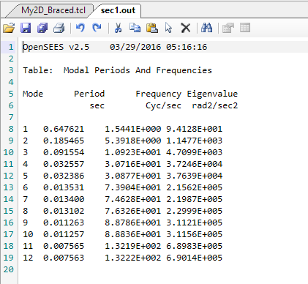Click period value 0.007563
Viewport: 308px width, 284px height.
[64, 258]
